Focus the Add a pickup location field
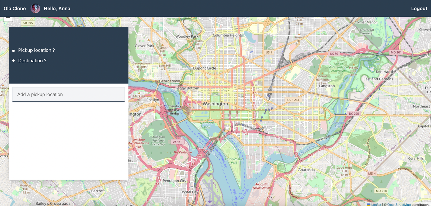This screenshot has width=431, height=206. coord(68,95)
